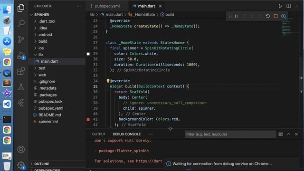Viewport: 304px width, 171px height.
Task: Grab the debug toolbar drag handle
Action: point(230,16)
